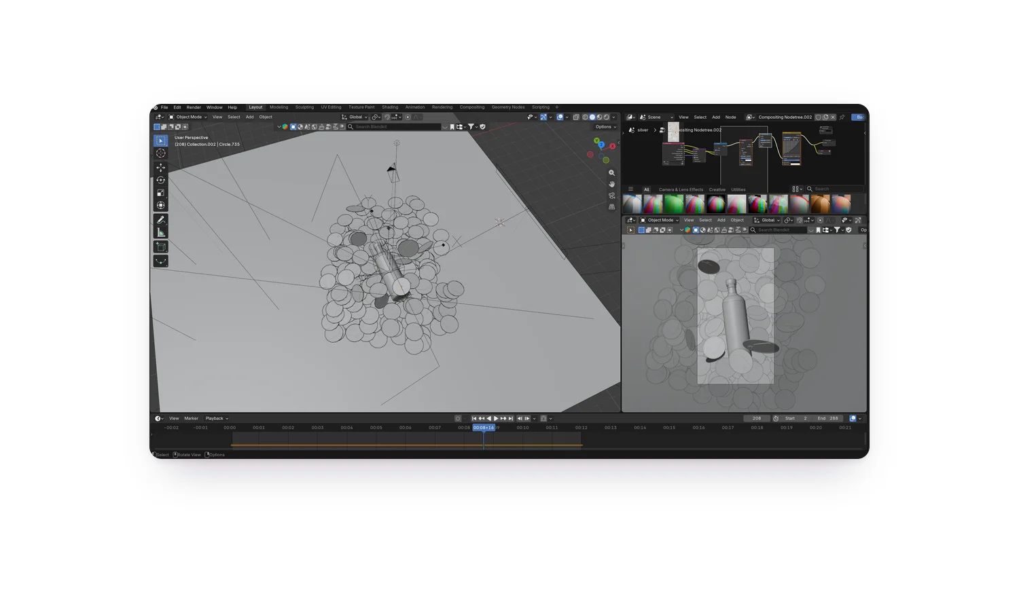1019x611 pixels.
Task: Switch to the Compositing workspace tab
Action: point(472,107)
